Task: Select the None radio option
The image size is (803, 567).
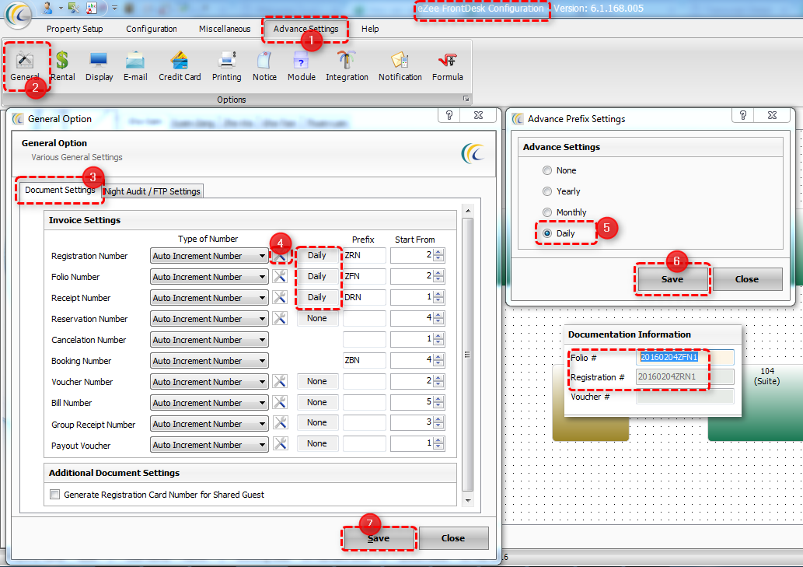Action: (547, 170)
